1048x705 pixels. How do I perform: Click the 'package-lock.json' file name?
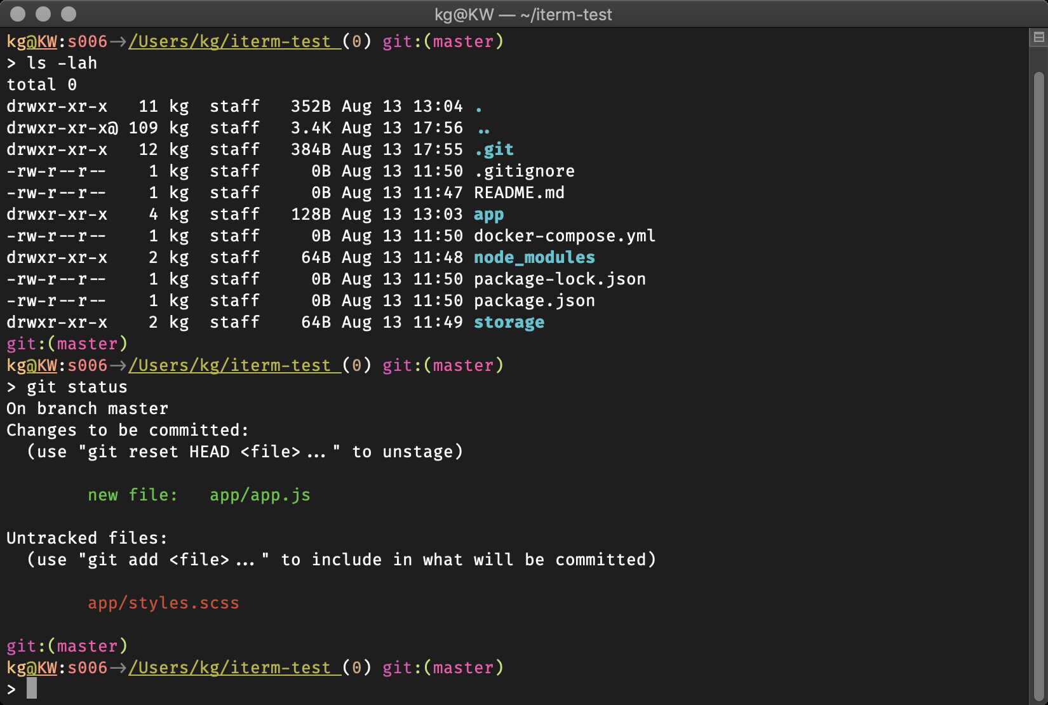click(x=560, y=279)
